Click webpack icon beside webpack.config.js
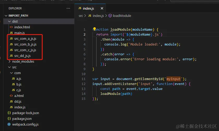 tap(9, 124)
